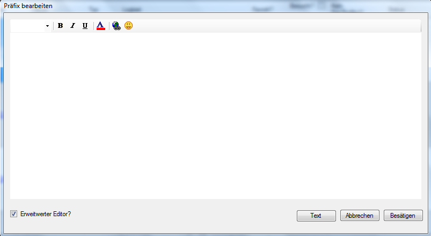The image size is (431, 236).
Task: Toggle bold formatting with the B icon
Action: coord(60,26)
